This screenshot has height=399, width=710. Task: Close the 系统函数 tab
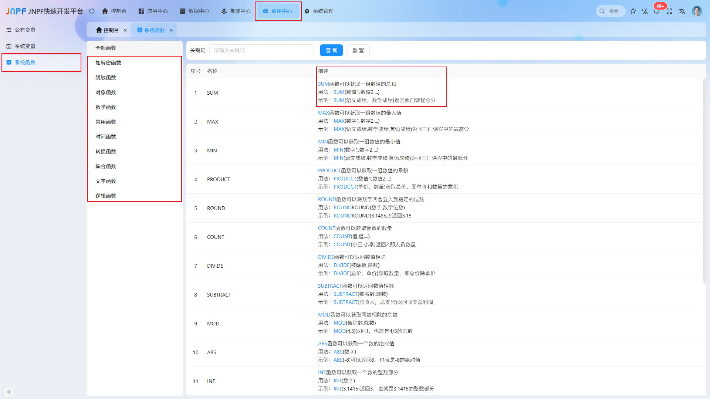(x=171, y=30)
